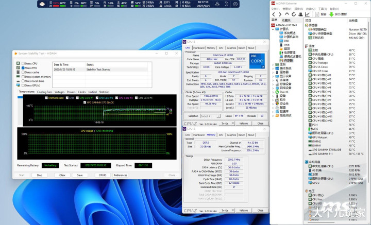The width and height of the screenshot is (371, 225).
Task: Go back in AIDA64 Extreme toolbar
Action: [274, 14]
